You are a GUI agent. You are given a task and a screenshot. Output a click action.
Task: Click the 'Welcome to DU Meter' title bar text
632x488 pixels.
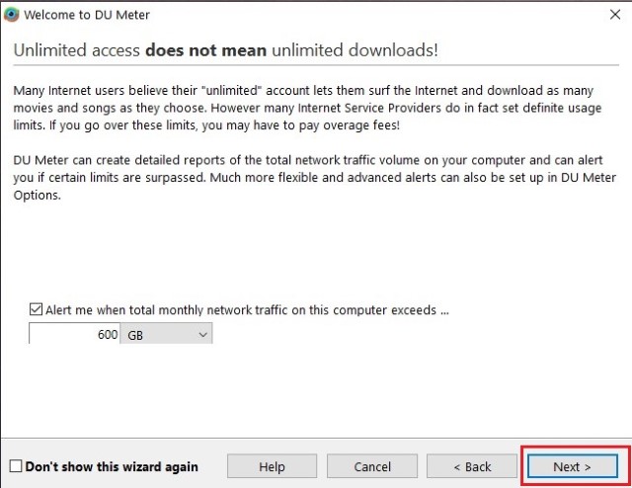pos(87,15)
